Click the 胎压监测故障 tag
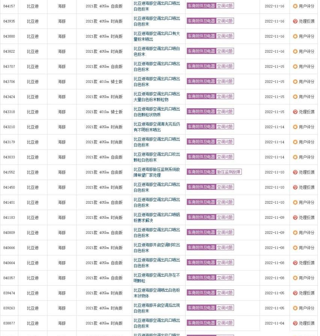The height and width of the screenshot is (336, 320). 229,172
